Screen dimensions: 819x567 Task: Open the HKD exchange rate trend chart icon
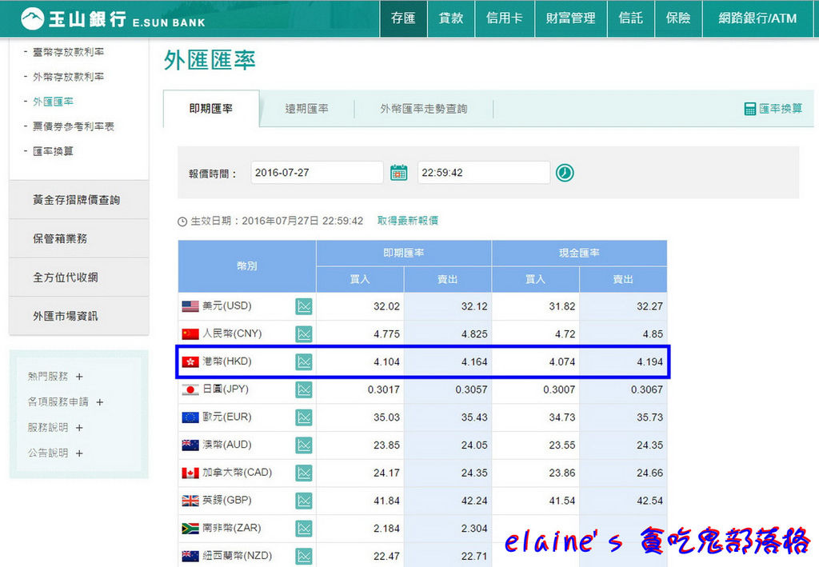point(303,361)
